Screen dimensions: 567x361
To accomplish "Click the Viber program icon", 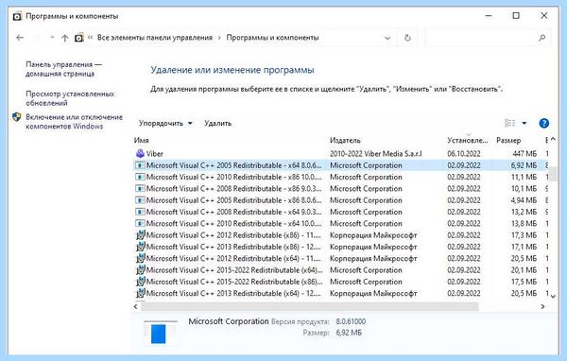I will (x=140, y=154).
